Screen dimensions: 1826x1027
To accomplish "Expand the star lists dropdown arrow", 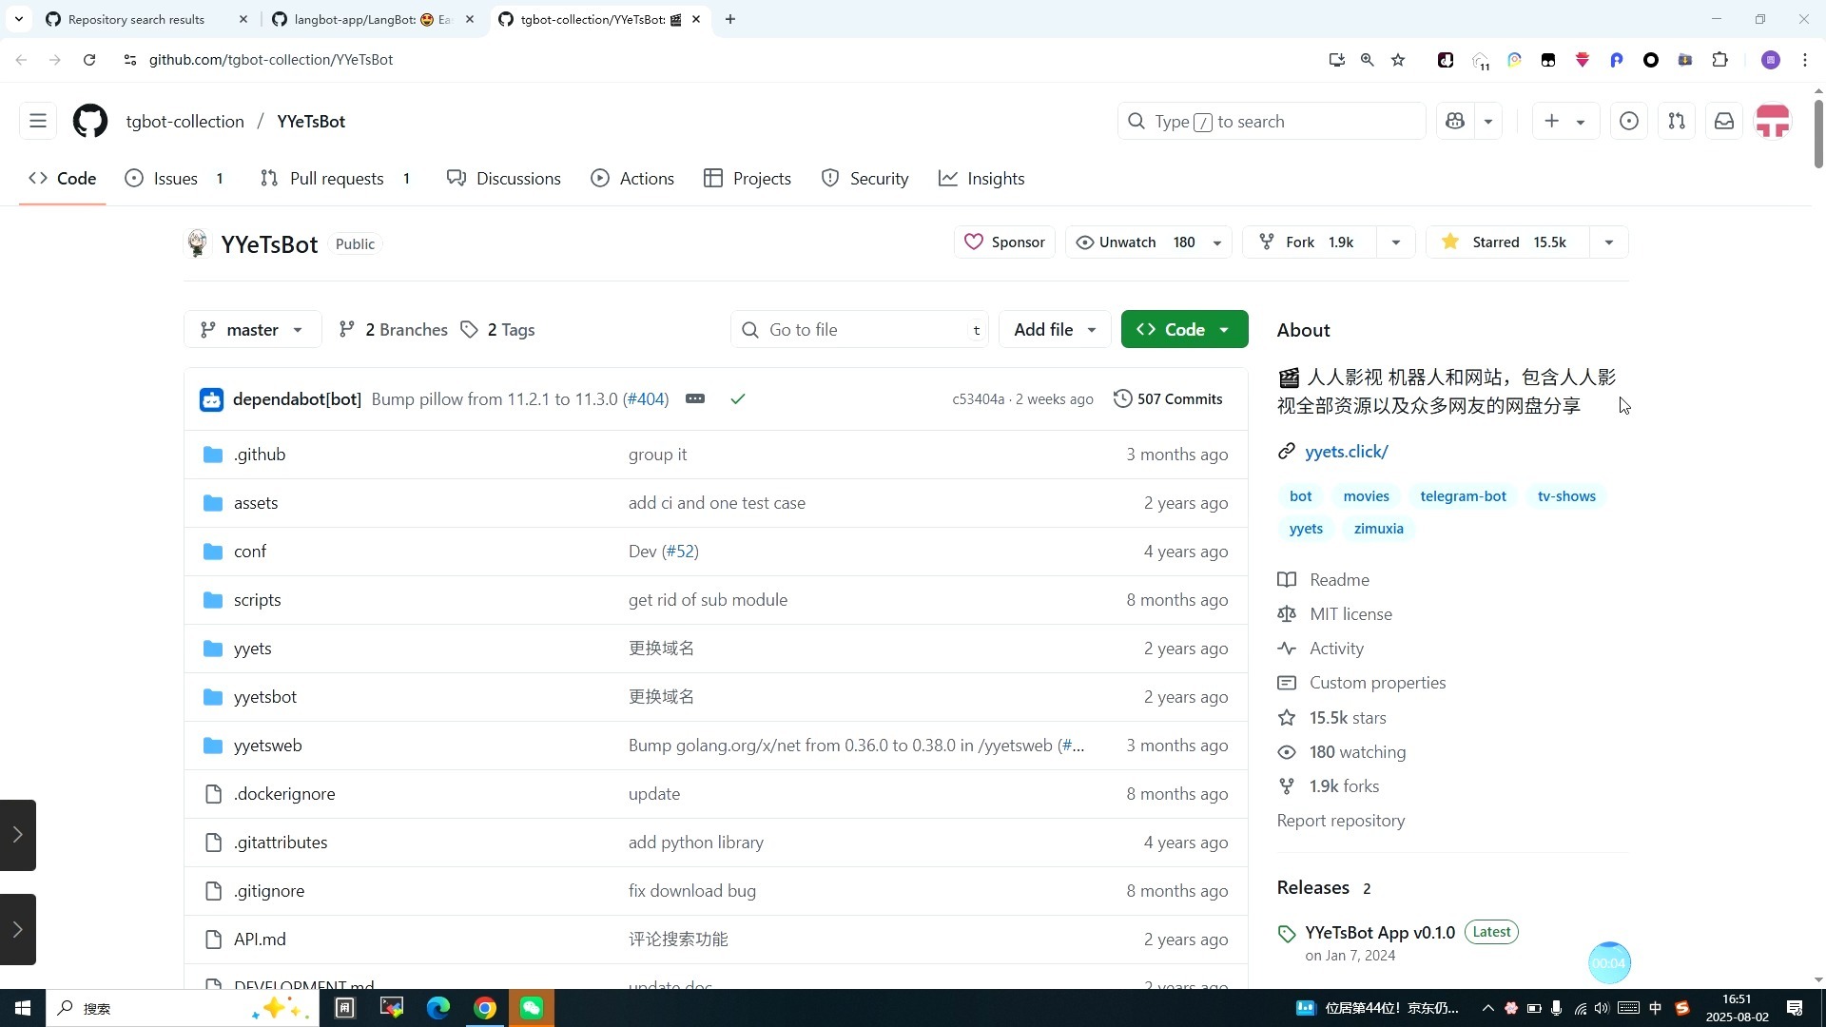I will [1609, 242].
